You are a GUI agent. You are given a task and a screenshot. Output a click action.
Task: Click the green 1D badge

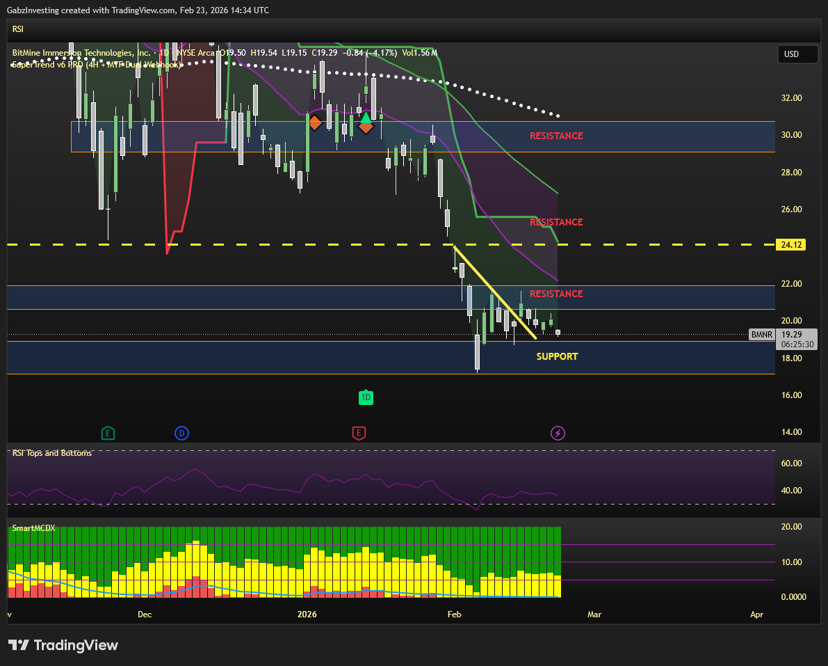[x=366, y=397]
